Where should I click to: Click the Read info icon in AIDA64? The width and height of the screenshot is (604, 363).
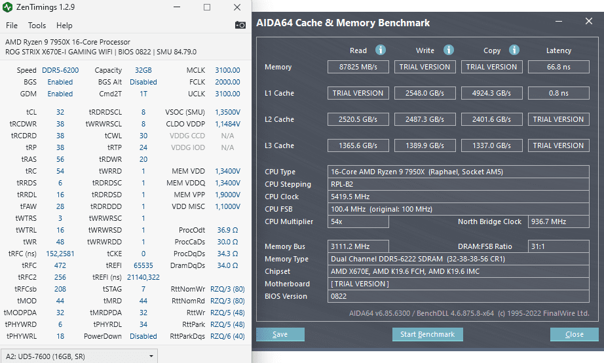[x=381, y=50]
